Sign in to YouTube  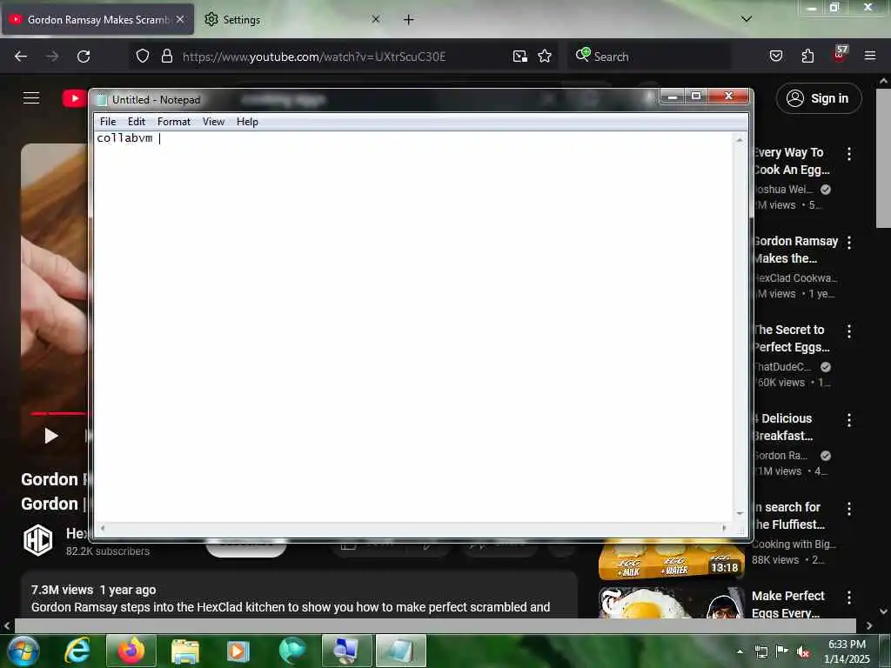(818, 98)
